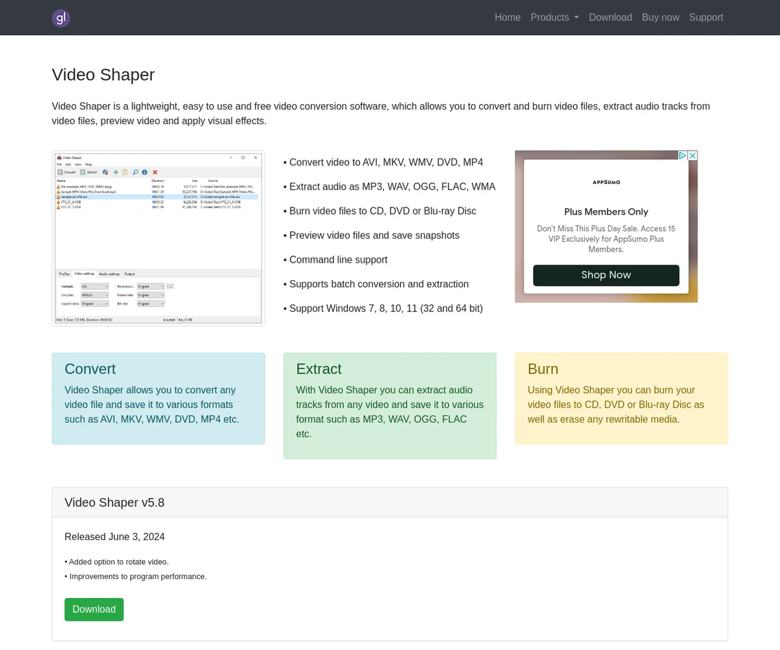
Task: Click the purple gl site logo
Action: click(60, 18)
